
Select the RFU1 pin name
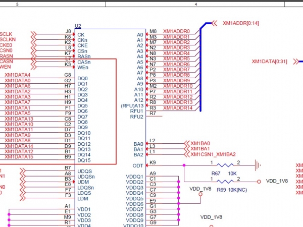tap(137, 111)
